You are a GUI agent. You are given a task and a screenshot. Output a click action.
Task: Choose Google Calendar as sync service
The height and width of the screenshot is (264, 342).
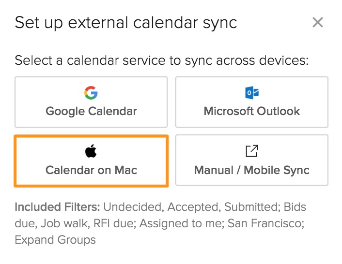click(91, 102)
